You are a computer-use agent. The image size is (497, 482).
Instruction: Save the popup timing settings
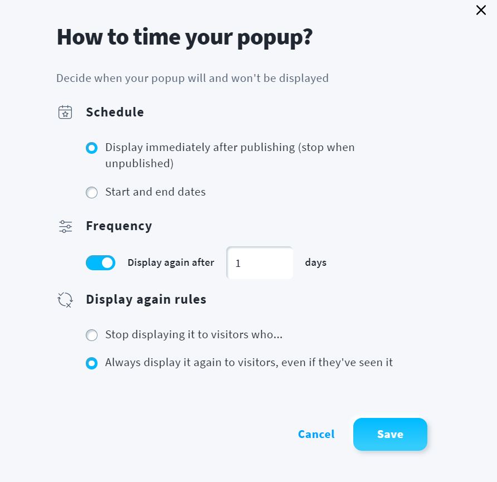click(390, 434)
